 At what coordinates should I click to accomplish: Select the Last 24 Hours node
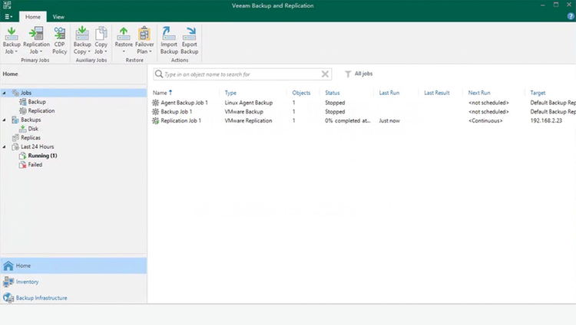(37, 146)
